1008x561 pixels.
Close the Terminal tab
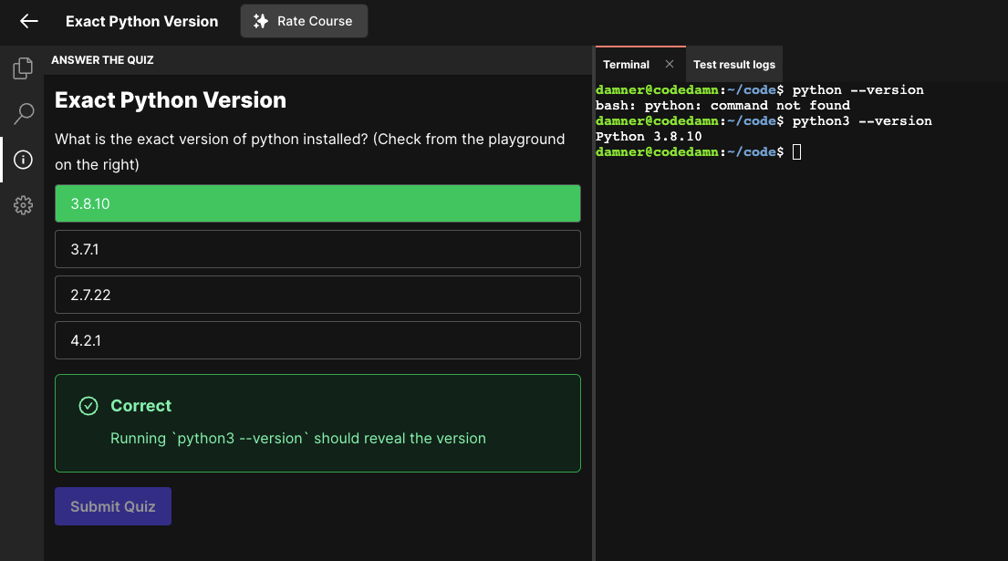coord(669,64)
